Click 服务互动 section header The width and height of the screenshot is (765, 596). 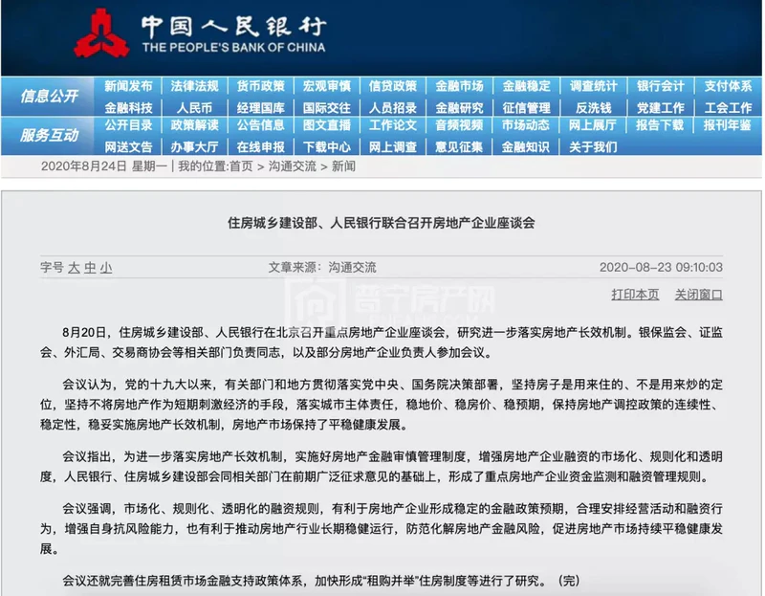(x=50, y=136)
